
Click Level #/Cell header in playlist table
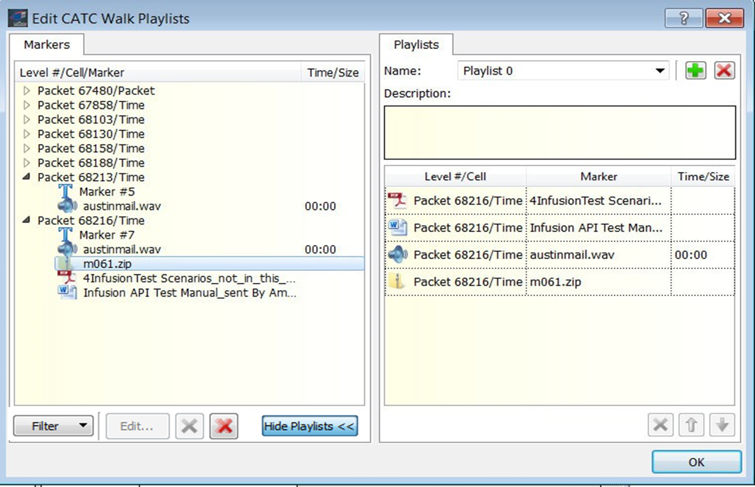click(455, 177)
